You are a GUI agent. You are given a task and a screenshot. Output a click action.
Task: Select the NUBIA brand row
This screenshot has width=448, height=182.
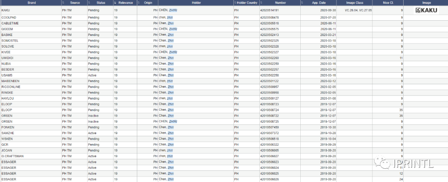tap(224, 64)
